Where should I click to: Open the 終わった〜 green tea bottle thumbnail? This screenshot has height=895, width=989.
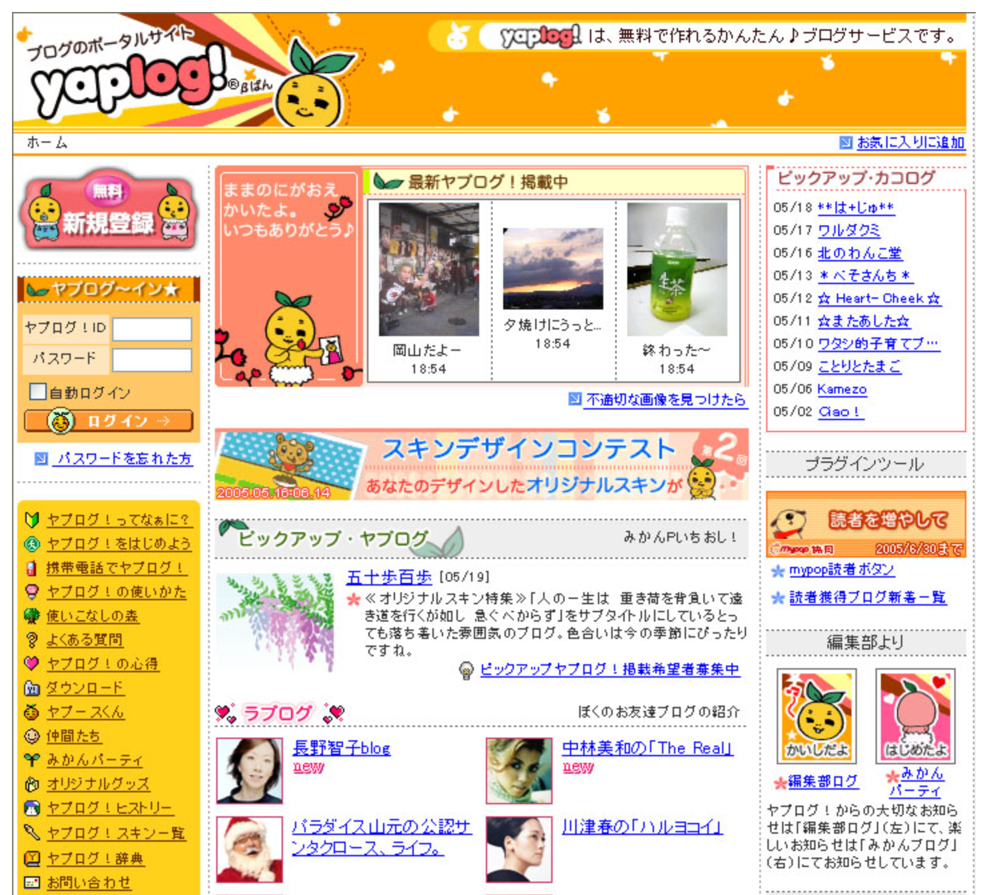pos(677,269)
